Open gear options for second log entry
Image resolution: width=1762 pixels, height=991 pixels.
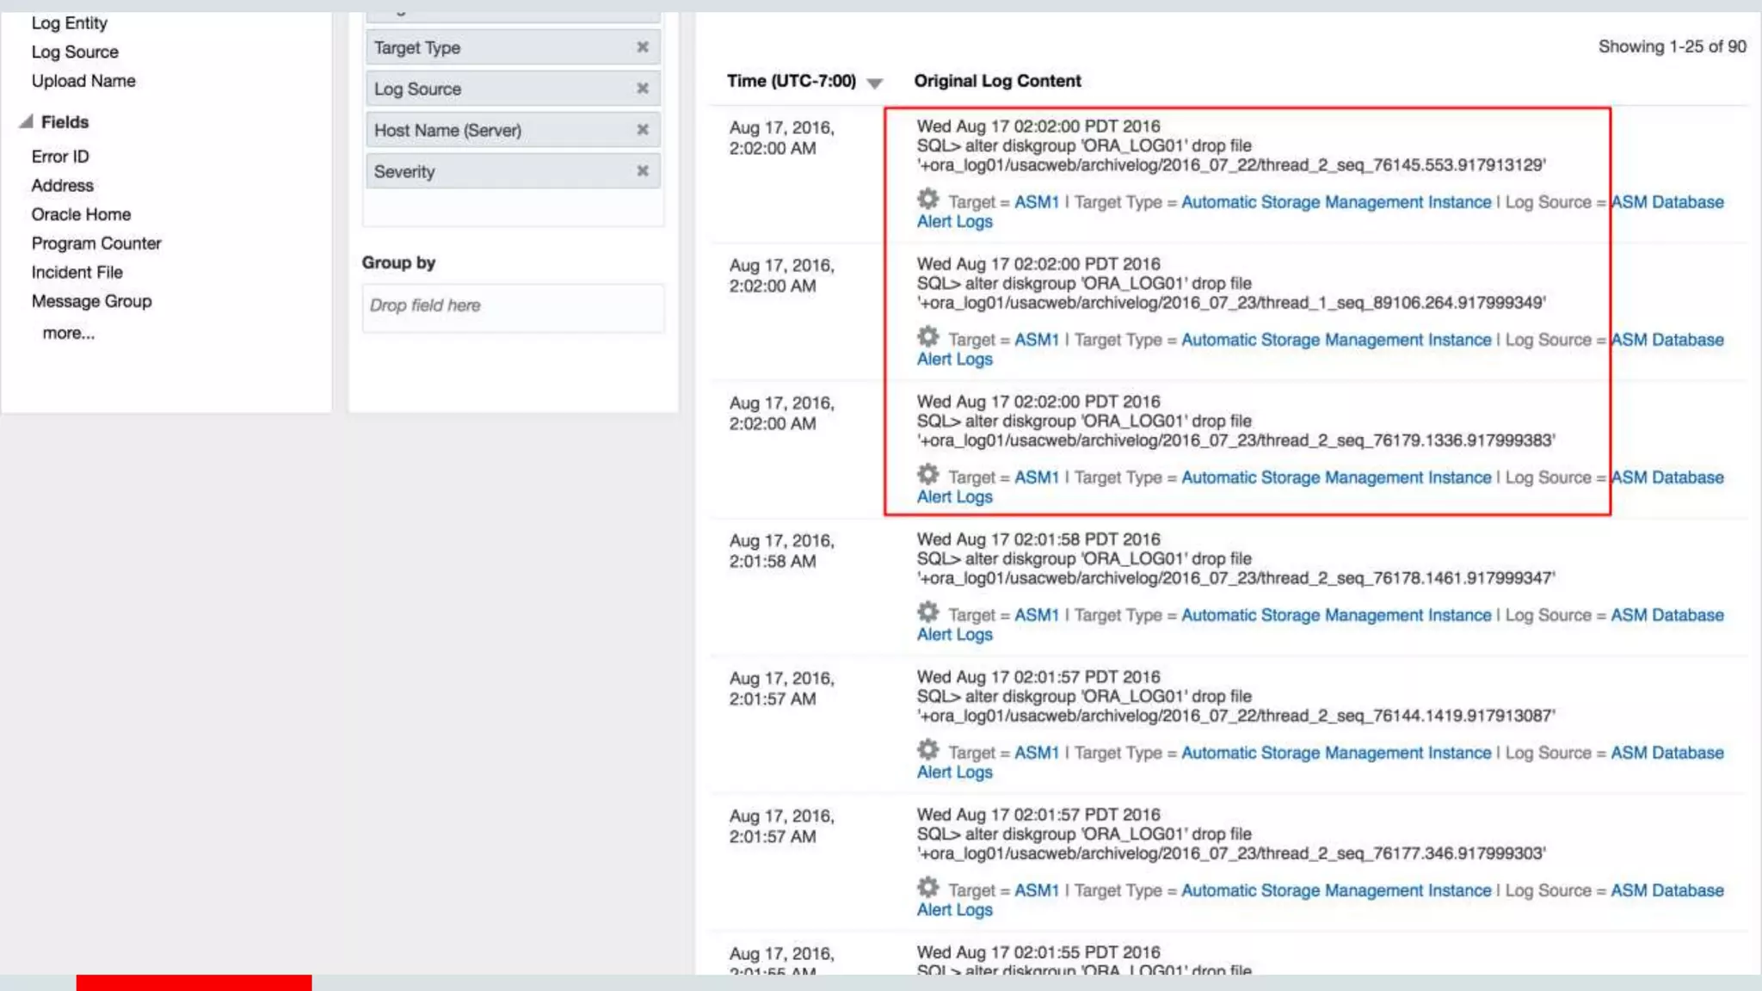(x=927, y=337)
